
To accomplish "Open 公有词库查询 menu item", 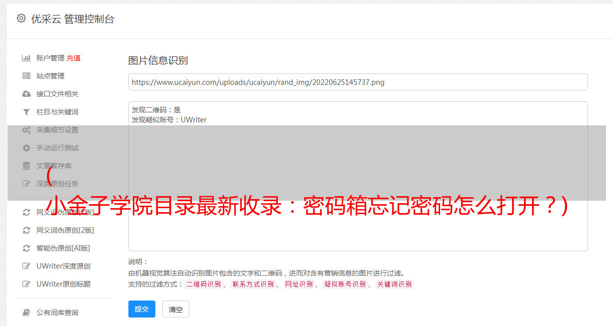I will (x=57, y=313).
